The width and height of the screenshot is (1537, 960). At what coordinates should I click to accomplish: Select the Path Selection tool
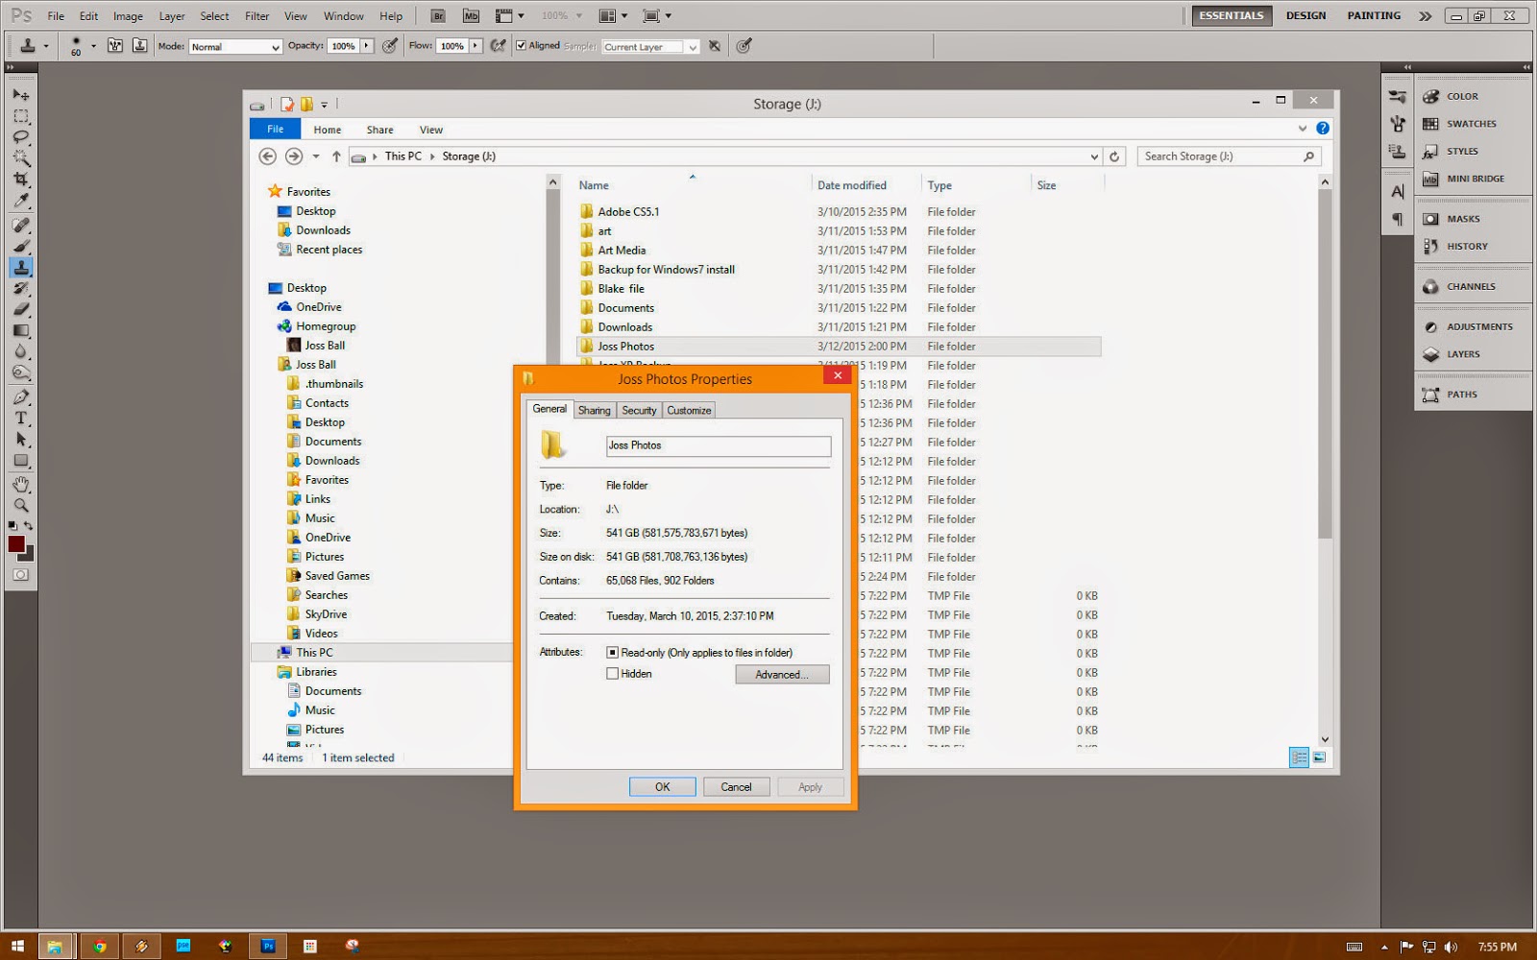click(x=20, y=440)
